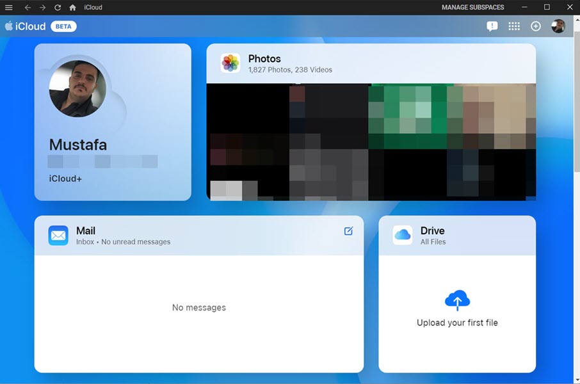Click the upload cloud icon in Drive widget
Screen dimensions: 580x384
[457, 300]
